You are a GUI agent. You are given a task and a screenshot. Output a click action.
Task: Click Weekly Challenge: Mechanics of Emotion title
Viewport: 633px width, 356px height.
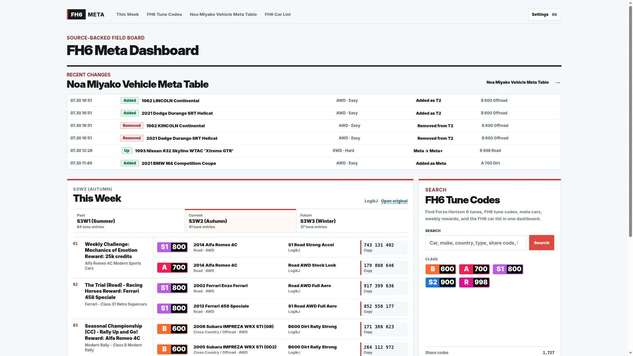pyautogui.click(x=111, y=250)
